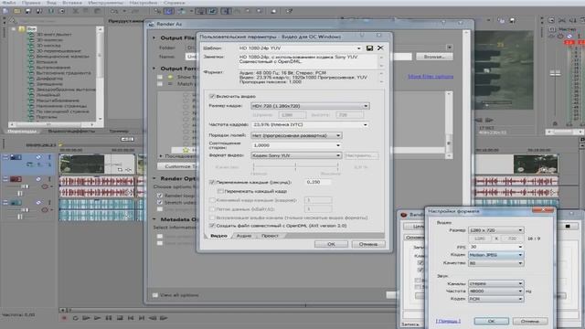Click OK in custom settings dialog
Viewport: 585px width, 329px height.
pos(331,244)
